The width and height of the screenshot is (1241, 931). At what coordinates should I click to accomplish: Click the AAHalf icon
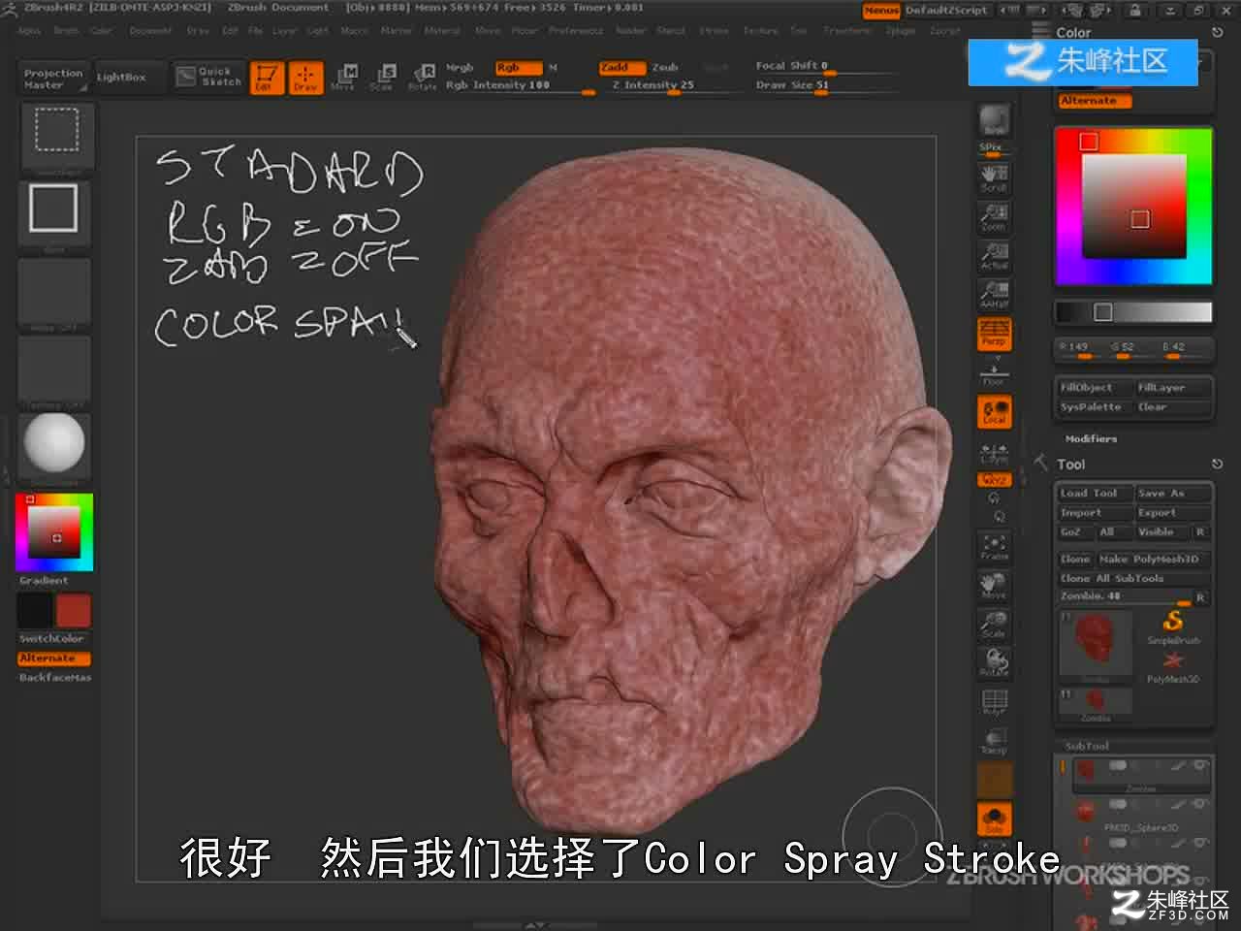(x=994, y=294)
